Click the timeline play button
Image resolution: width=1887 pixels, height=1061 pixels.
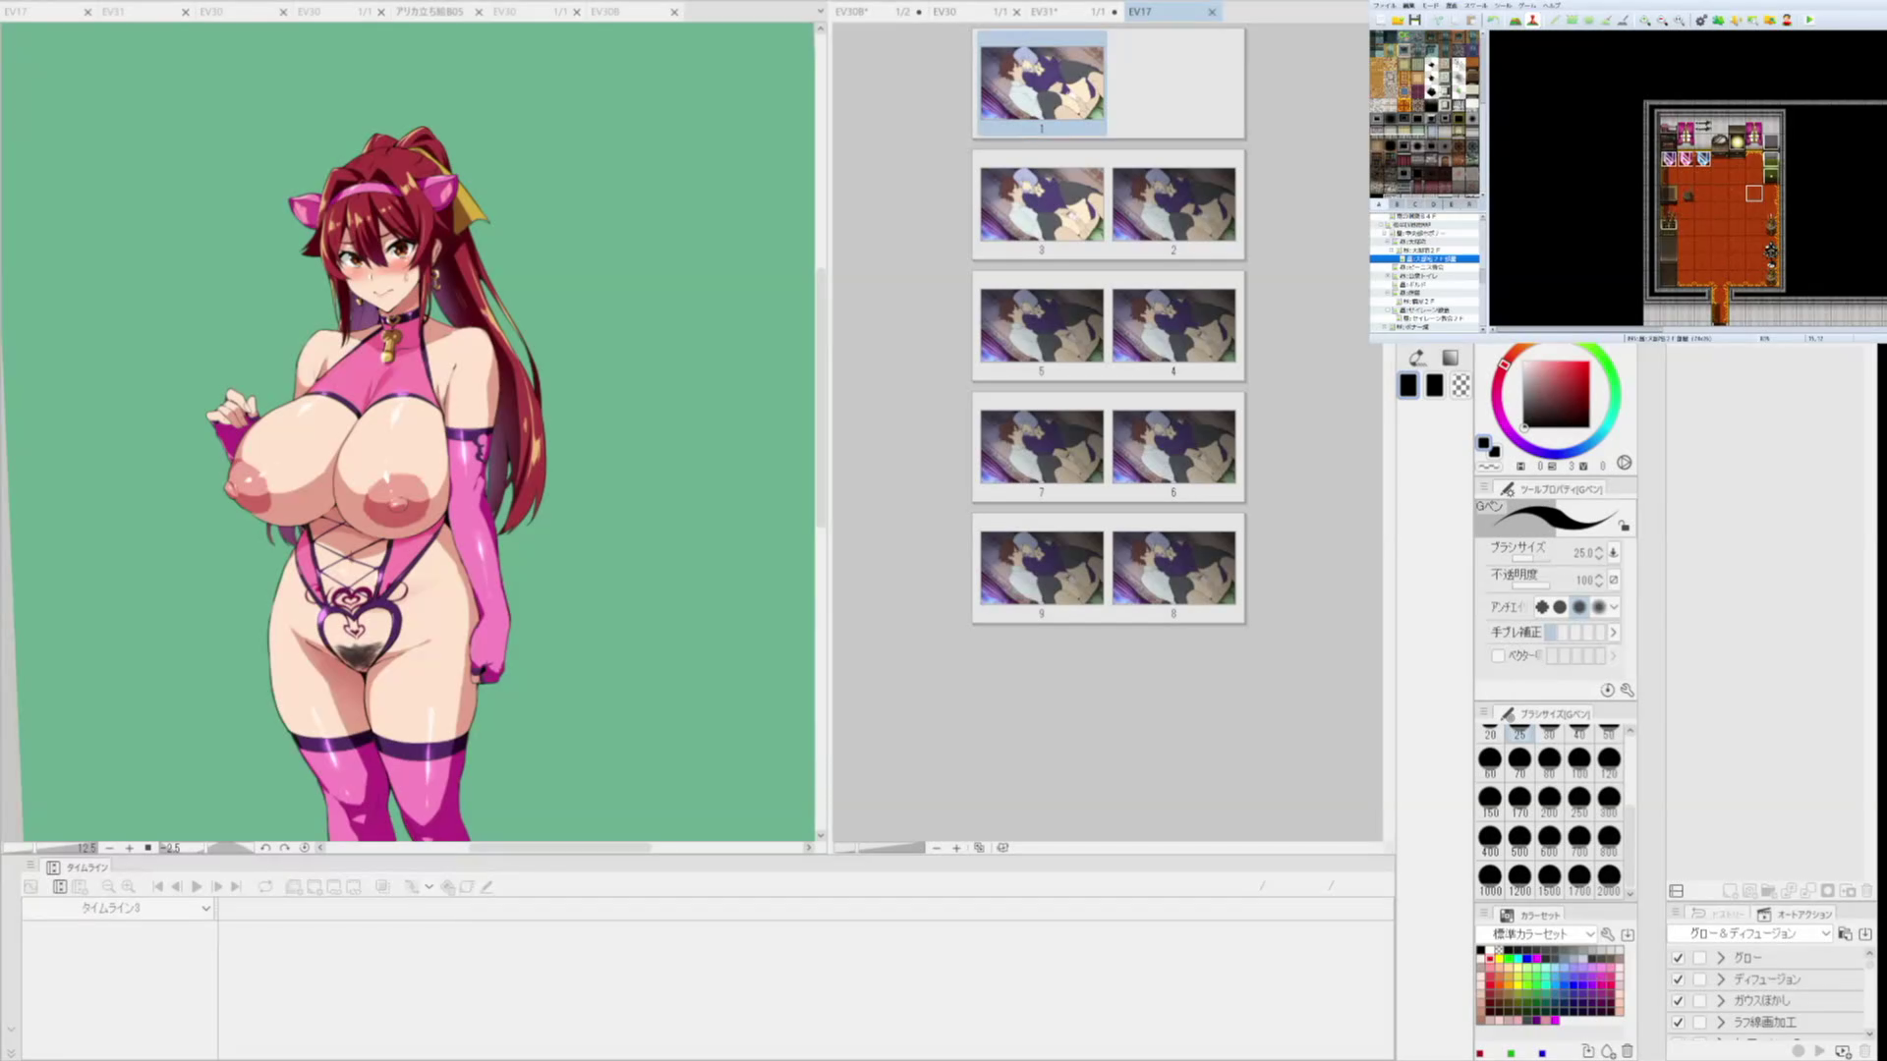click(197, 886)
